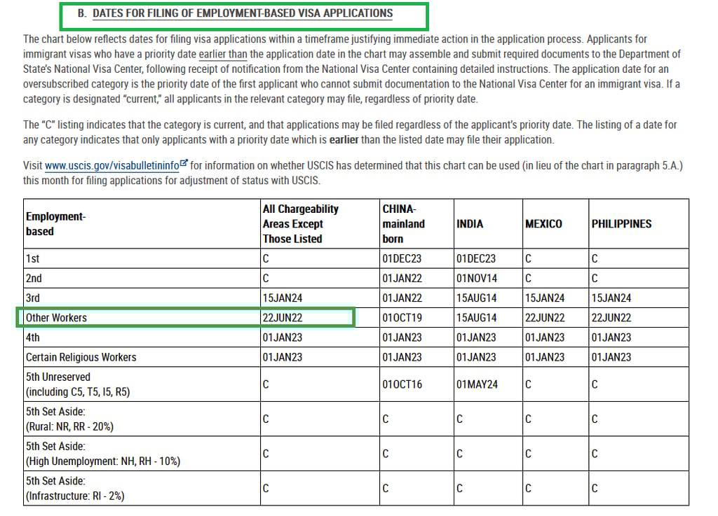718x516 pixels.
Task: Select the Other Workers row label
Action: pyautogui.click(x=56, y=318)
